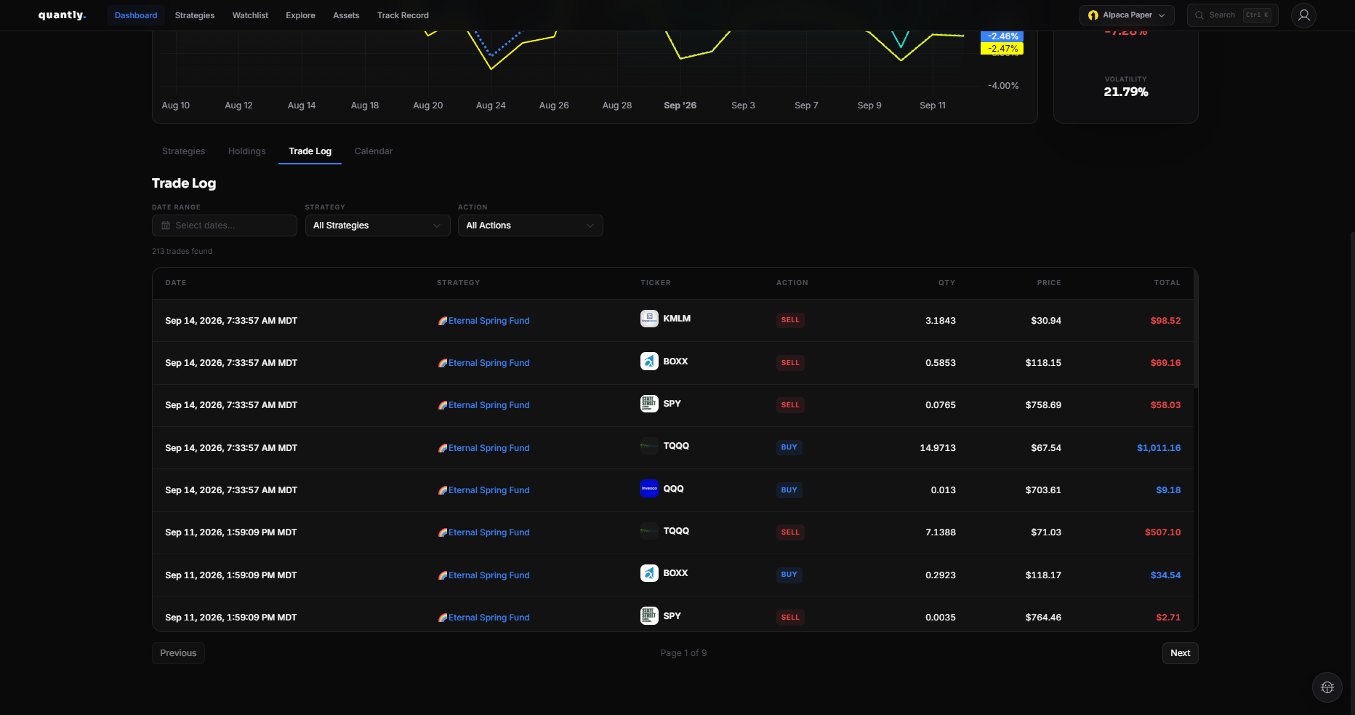1355x715 pixels.
Task: Open the support globe icon button
Action: [1327, 687]
